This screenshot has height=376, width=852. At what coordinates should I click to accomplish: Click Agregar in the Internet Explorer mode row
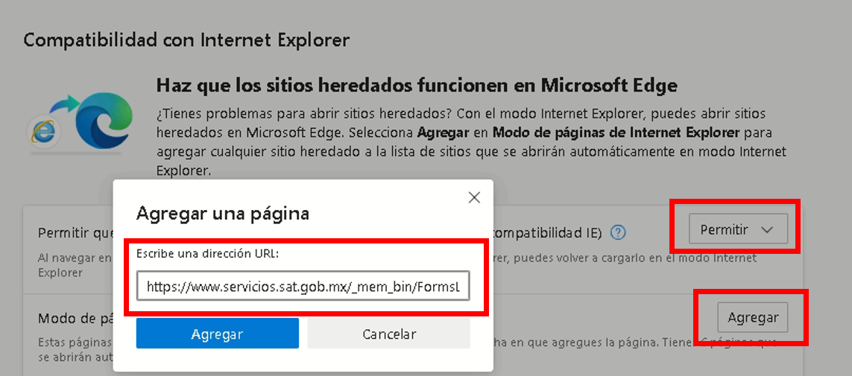753,318
